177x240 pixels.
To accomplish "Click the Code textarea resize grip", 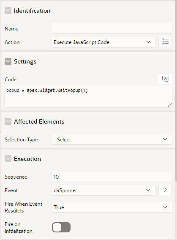I will [170, 105].
